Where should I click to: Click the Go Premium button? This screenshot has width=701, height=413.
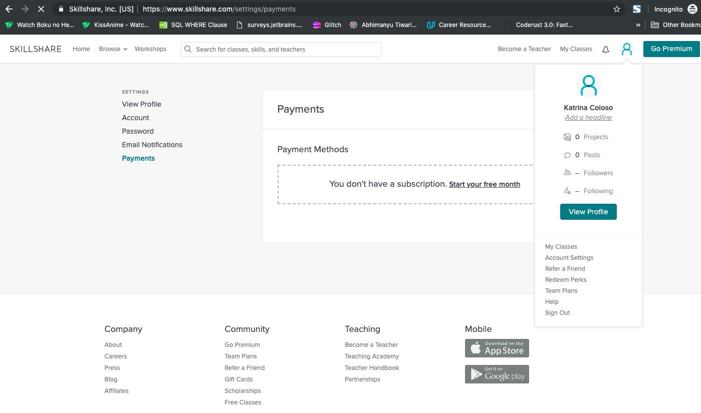click(671, 49)
